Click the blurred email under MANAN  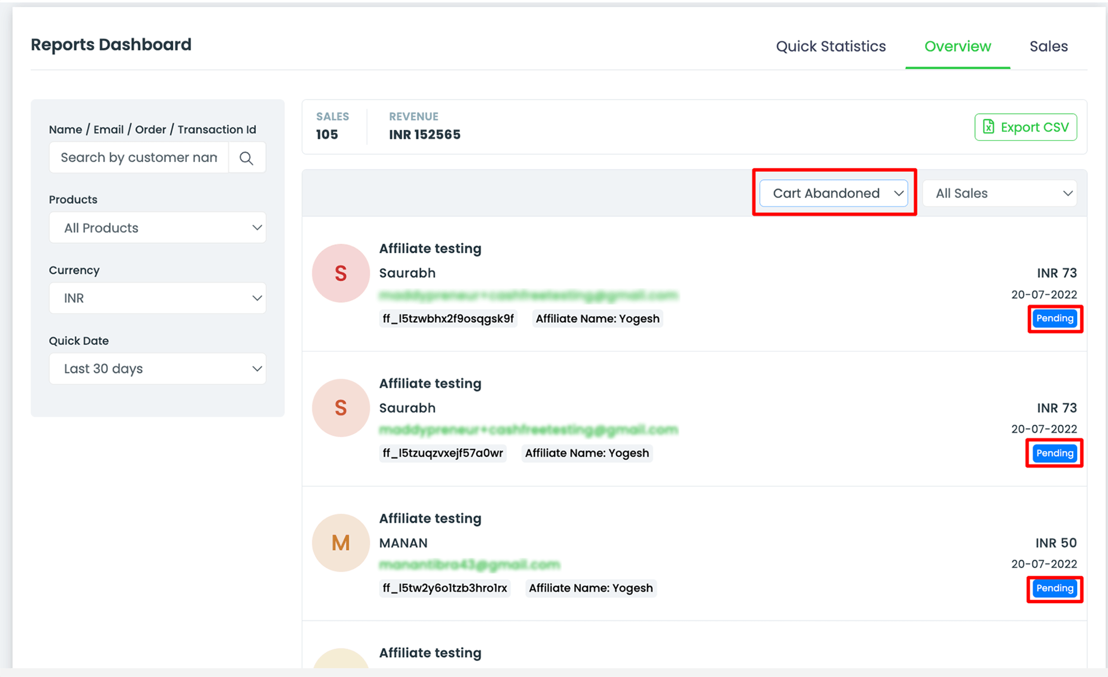(470, 565)
